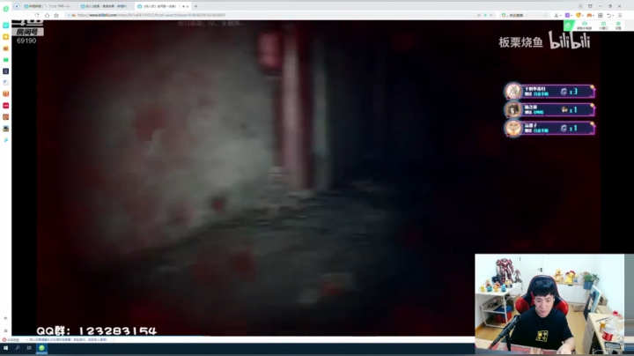Open Windows taskbar search
The width and height of the screenshot is (634, 356).
click(x=18, y=348)
